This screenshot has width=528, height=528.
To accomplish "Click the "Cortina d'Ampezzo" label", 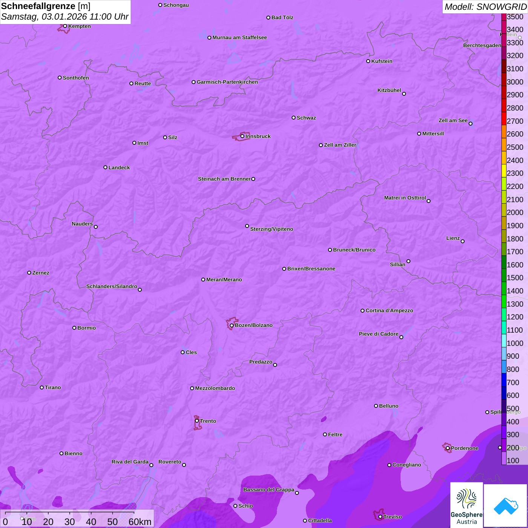I will click(389, 310).
